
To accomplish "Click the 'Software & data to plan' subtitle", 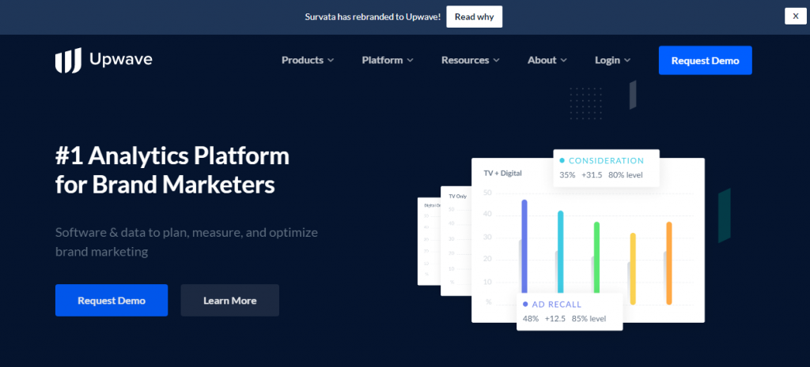I will [x=187, y=242].
